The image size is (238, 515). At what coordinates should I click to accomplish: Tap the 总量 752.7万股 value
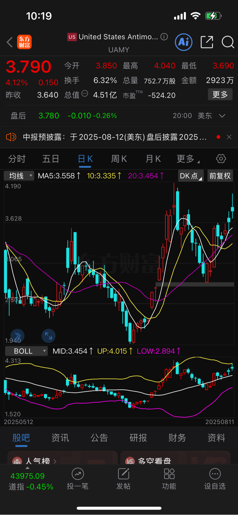point(160,81)
